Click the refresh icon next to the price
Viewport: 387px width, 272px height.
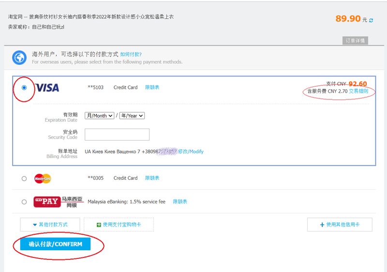click(x=371, y=20)
